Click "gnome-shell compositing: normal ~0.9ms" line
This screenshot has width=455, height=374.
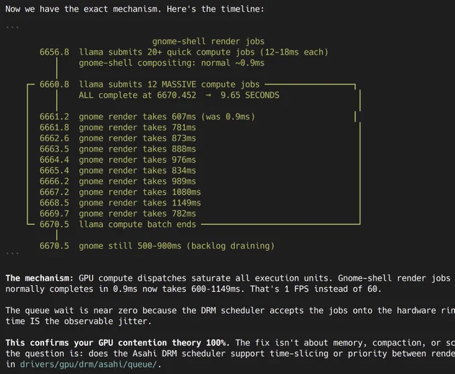coord(171,63)
